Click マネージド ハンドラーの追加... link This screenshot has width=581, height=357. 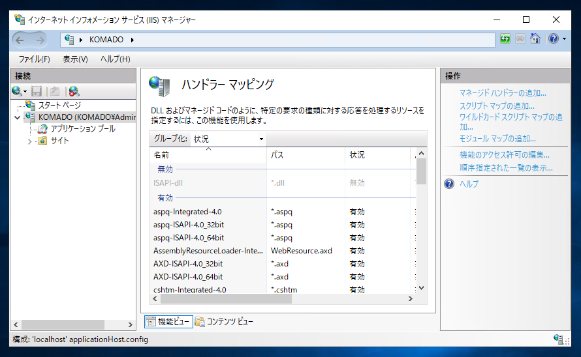(x=503, y=93)
